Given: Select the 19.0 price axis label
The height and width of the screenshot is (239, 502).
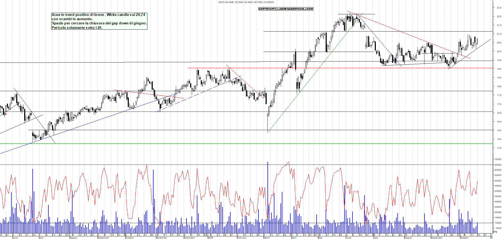Looking at the screenshot, I should [499, 69].
